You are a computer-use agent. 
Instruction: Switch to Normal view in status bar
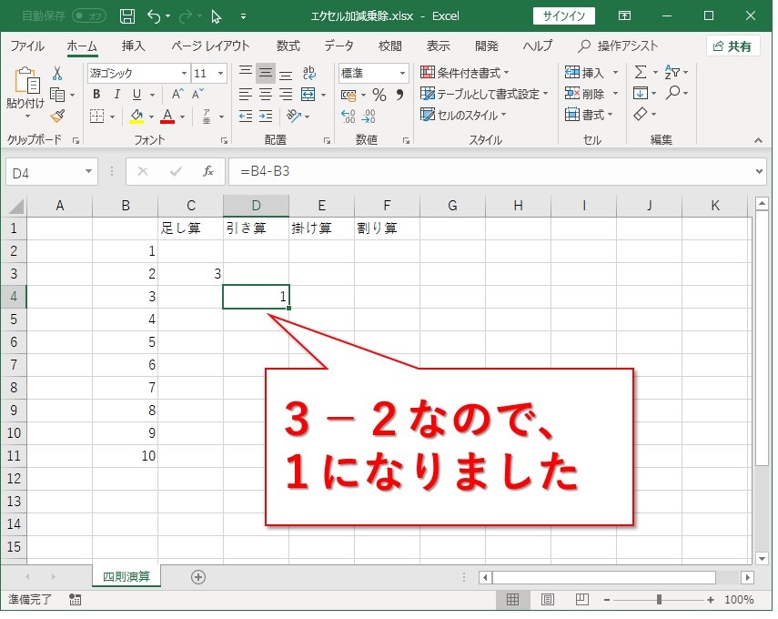512,600
